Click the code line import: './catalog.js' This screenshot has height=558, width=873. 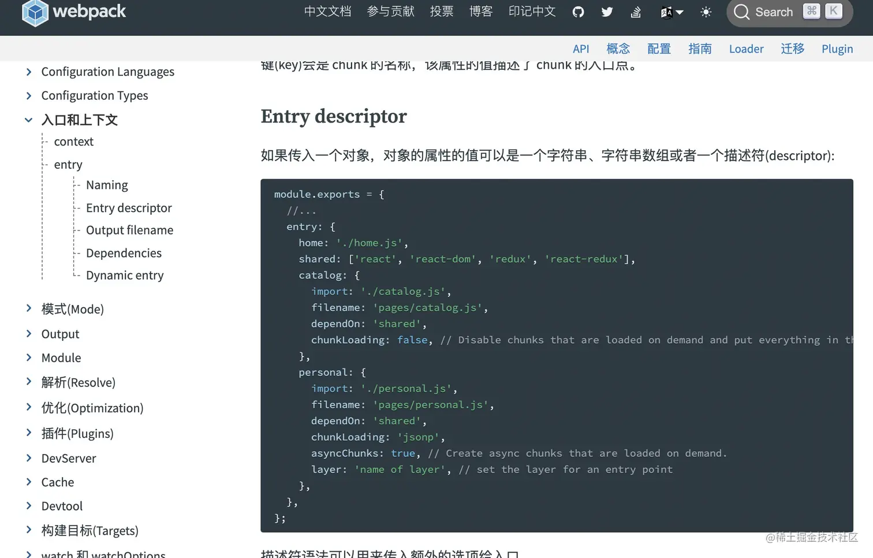pos(381,291)
